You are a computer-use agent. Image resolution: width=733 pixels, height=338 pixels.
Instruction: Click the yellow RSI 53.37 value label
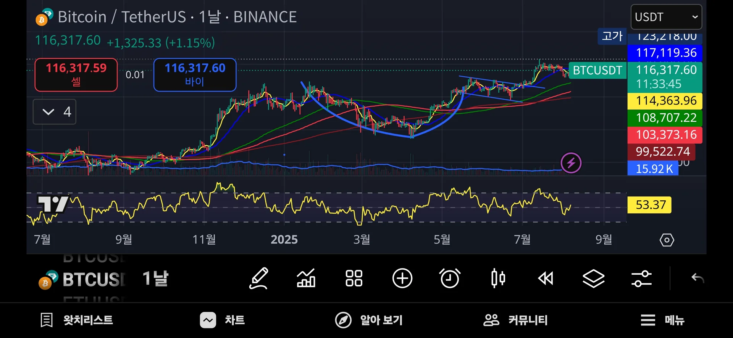[650, 205]
